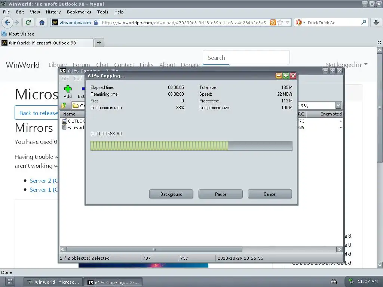Pause the copying operation
The width and height of the screenshot is (383, 287).
pos(221,194)
